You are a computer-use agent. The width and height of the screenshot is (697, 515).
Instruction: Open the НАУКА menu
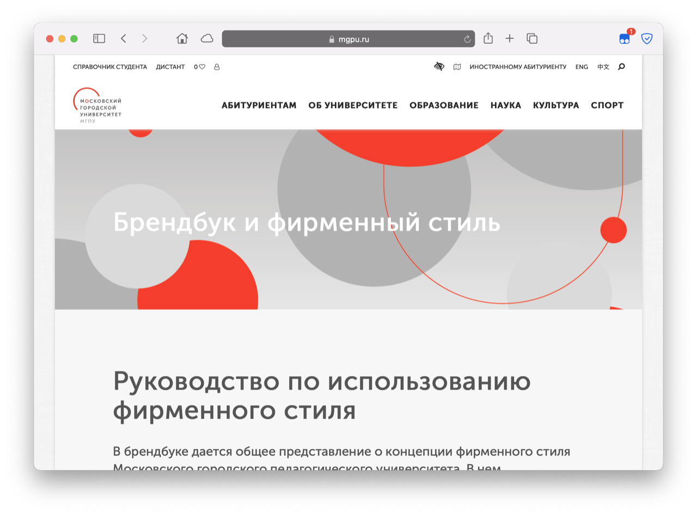pos(506,106)
